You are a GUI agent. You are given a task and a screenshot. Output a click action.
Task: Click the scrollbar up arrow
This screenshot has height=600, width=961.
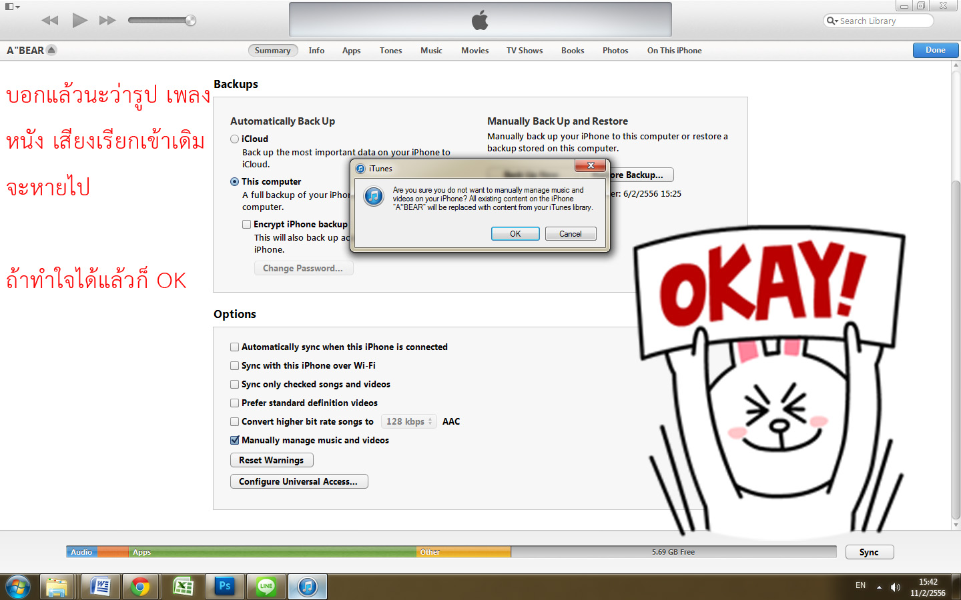[x=956, y=66]
